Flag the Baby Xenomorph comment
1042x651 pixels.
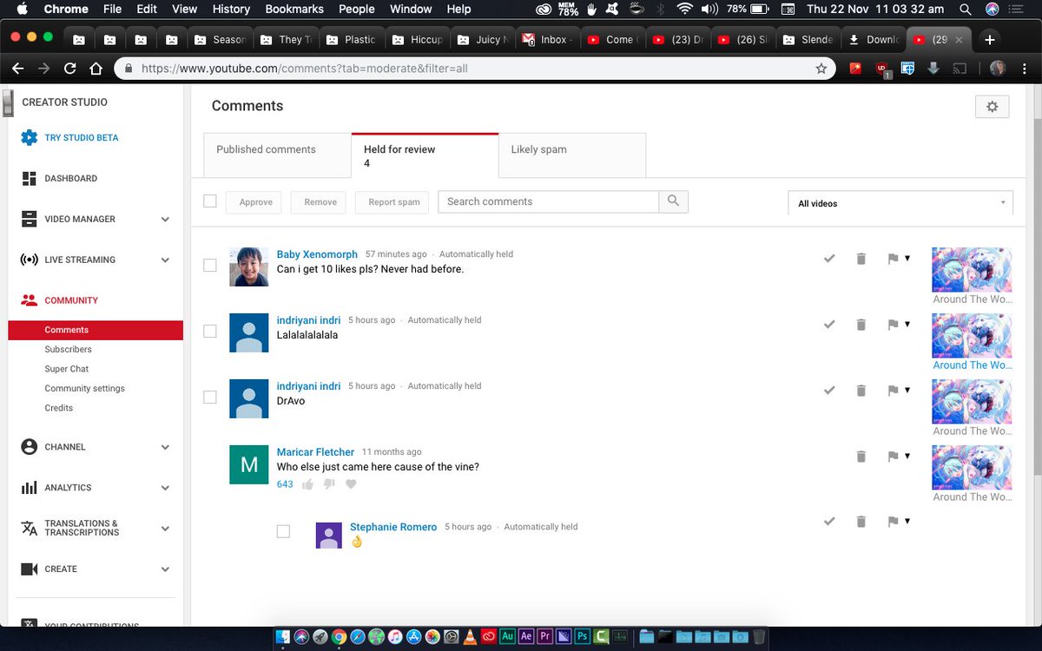coord(893,259)
